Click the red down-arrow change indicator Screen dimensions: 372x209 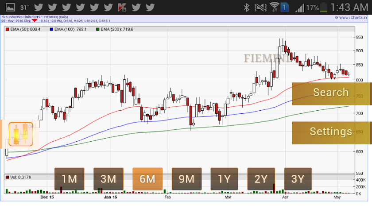coord(35,21)
